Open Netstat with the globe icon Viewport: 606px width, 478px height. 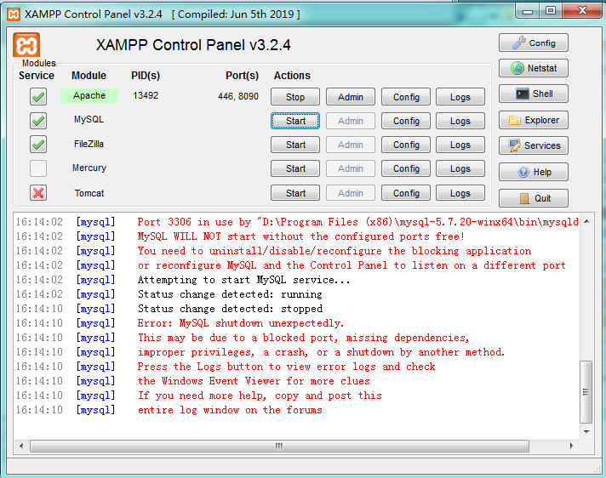point(534,68)
